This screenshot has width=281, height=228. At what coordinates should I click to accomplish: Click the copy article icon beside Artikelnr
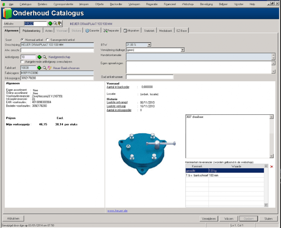(x=60, y=24)
